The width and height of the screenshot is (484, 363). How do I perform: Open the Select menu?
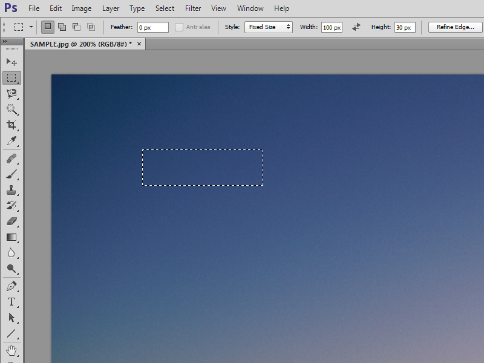pos(165,8)
